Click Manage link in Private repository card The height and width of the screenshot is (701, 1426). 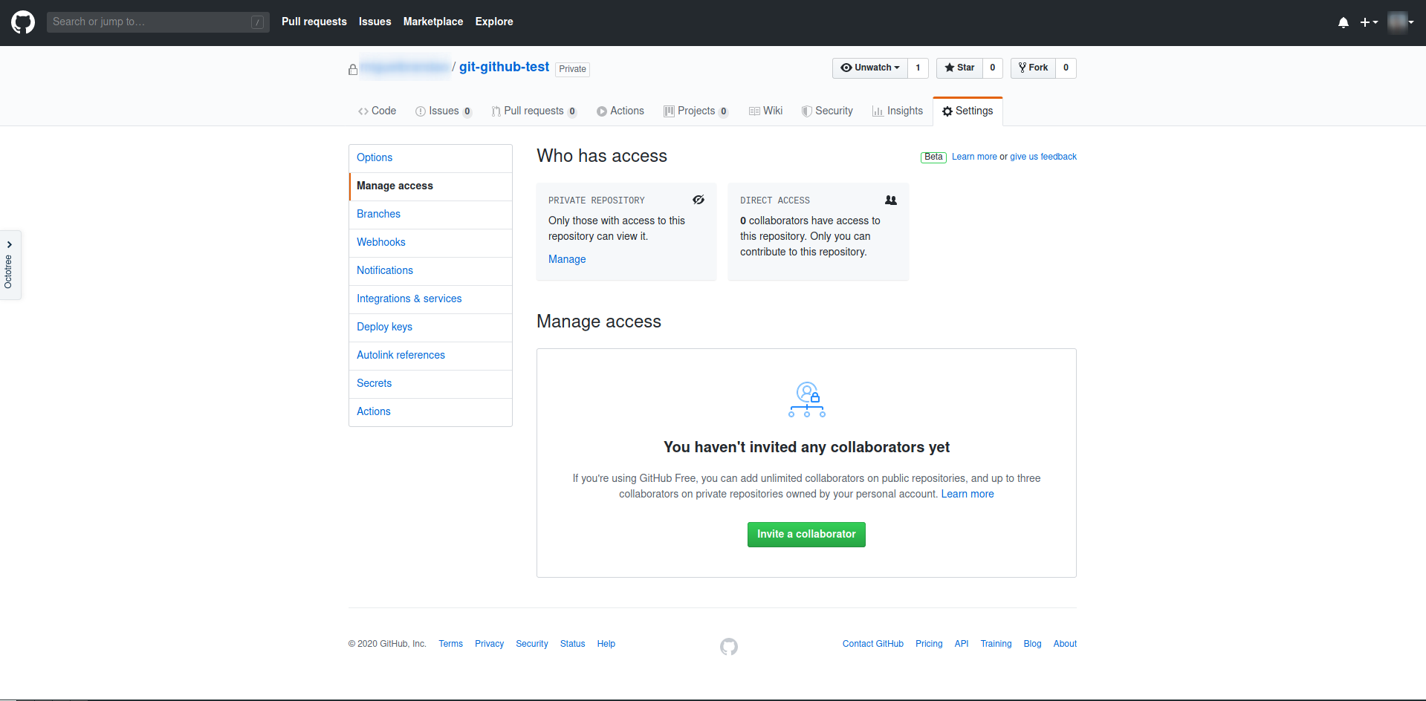[x=567, y=259]
